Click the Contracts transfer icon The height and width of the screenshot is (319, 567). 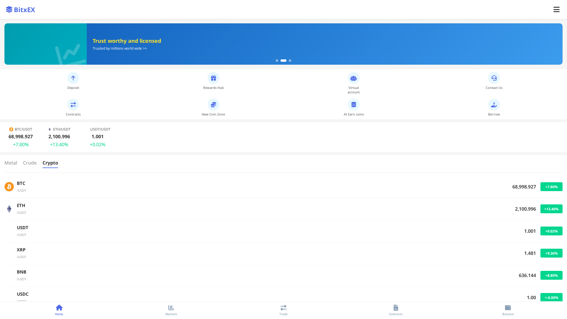73,105
